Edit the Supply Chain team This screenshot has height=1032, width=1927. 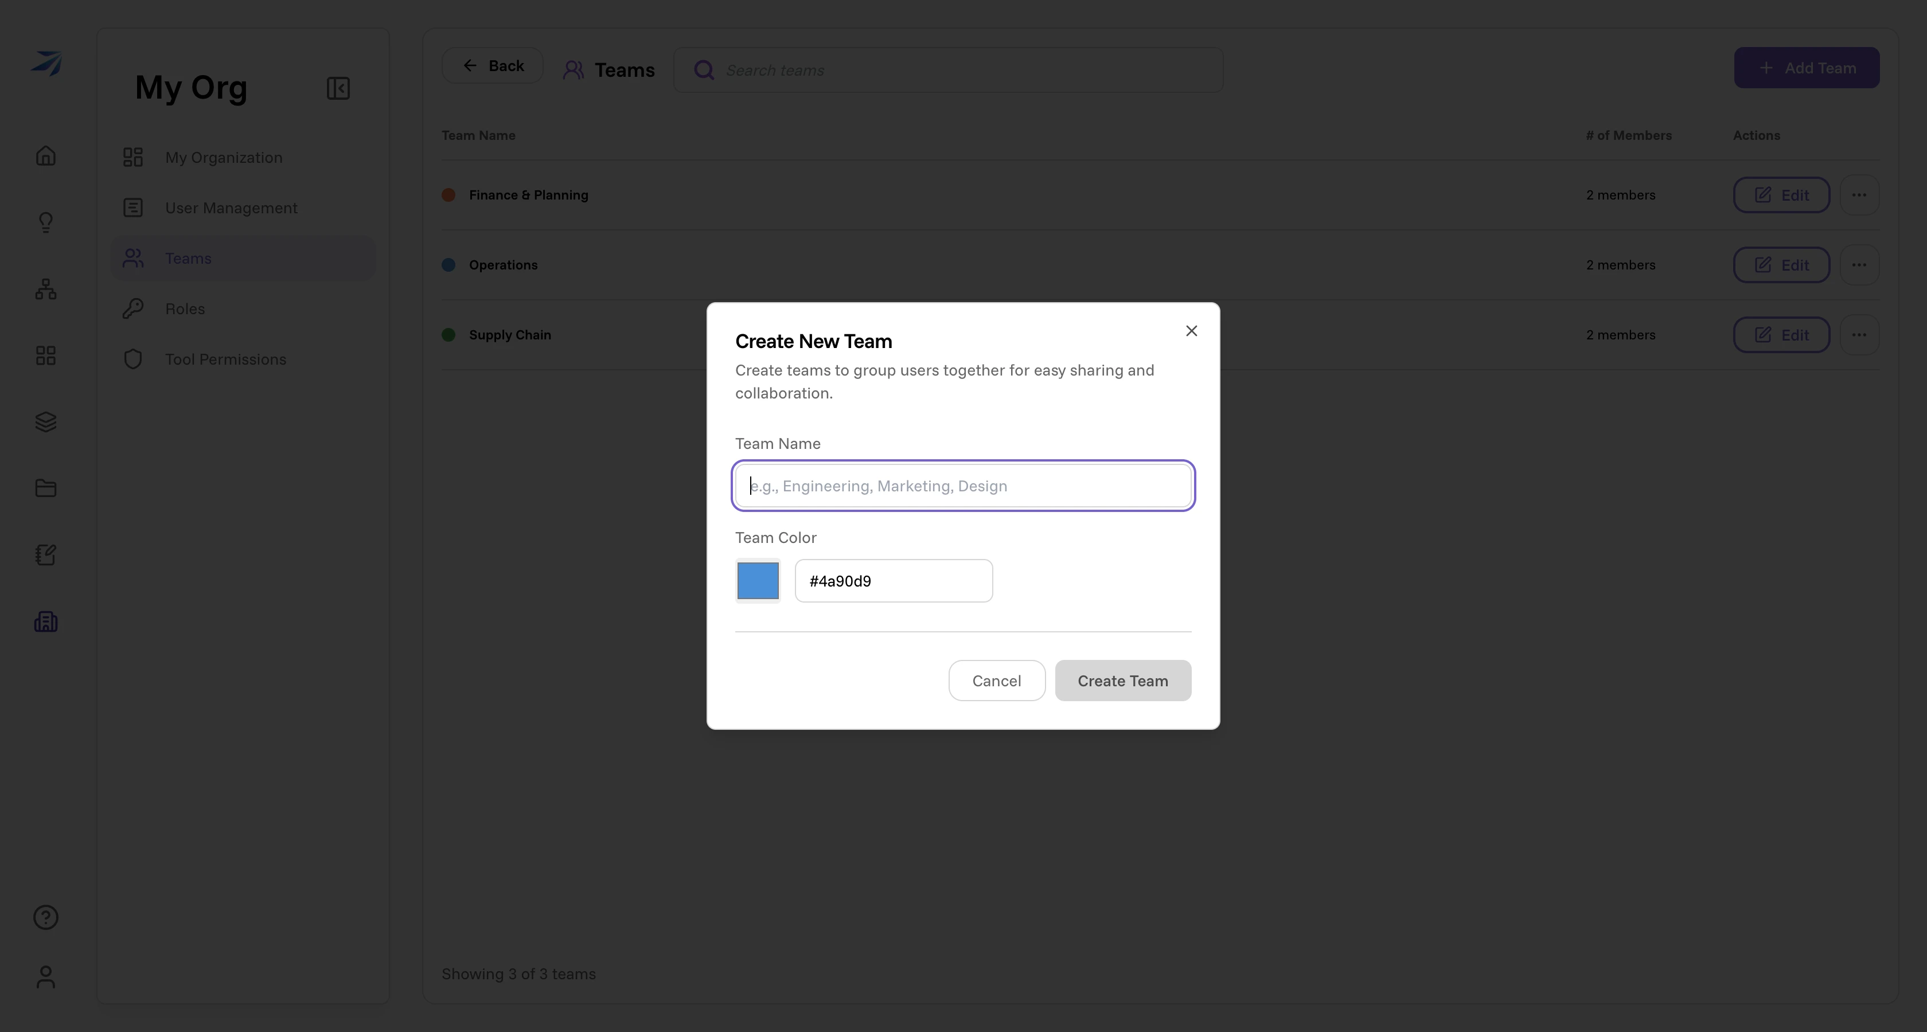coord(1782,335)
